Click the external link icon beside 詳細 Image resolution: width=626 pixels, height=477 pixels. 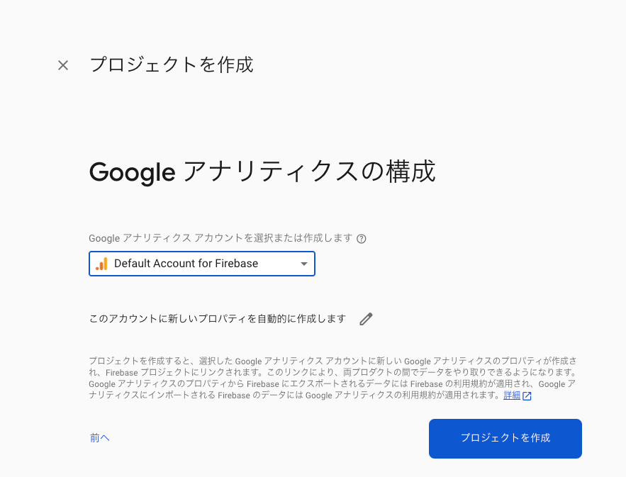tap(527, 396)
